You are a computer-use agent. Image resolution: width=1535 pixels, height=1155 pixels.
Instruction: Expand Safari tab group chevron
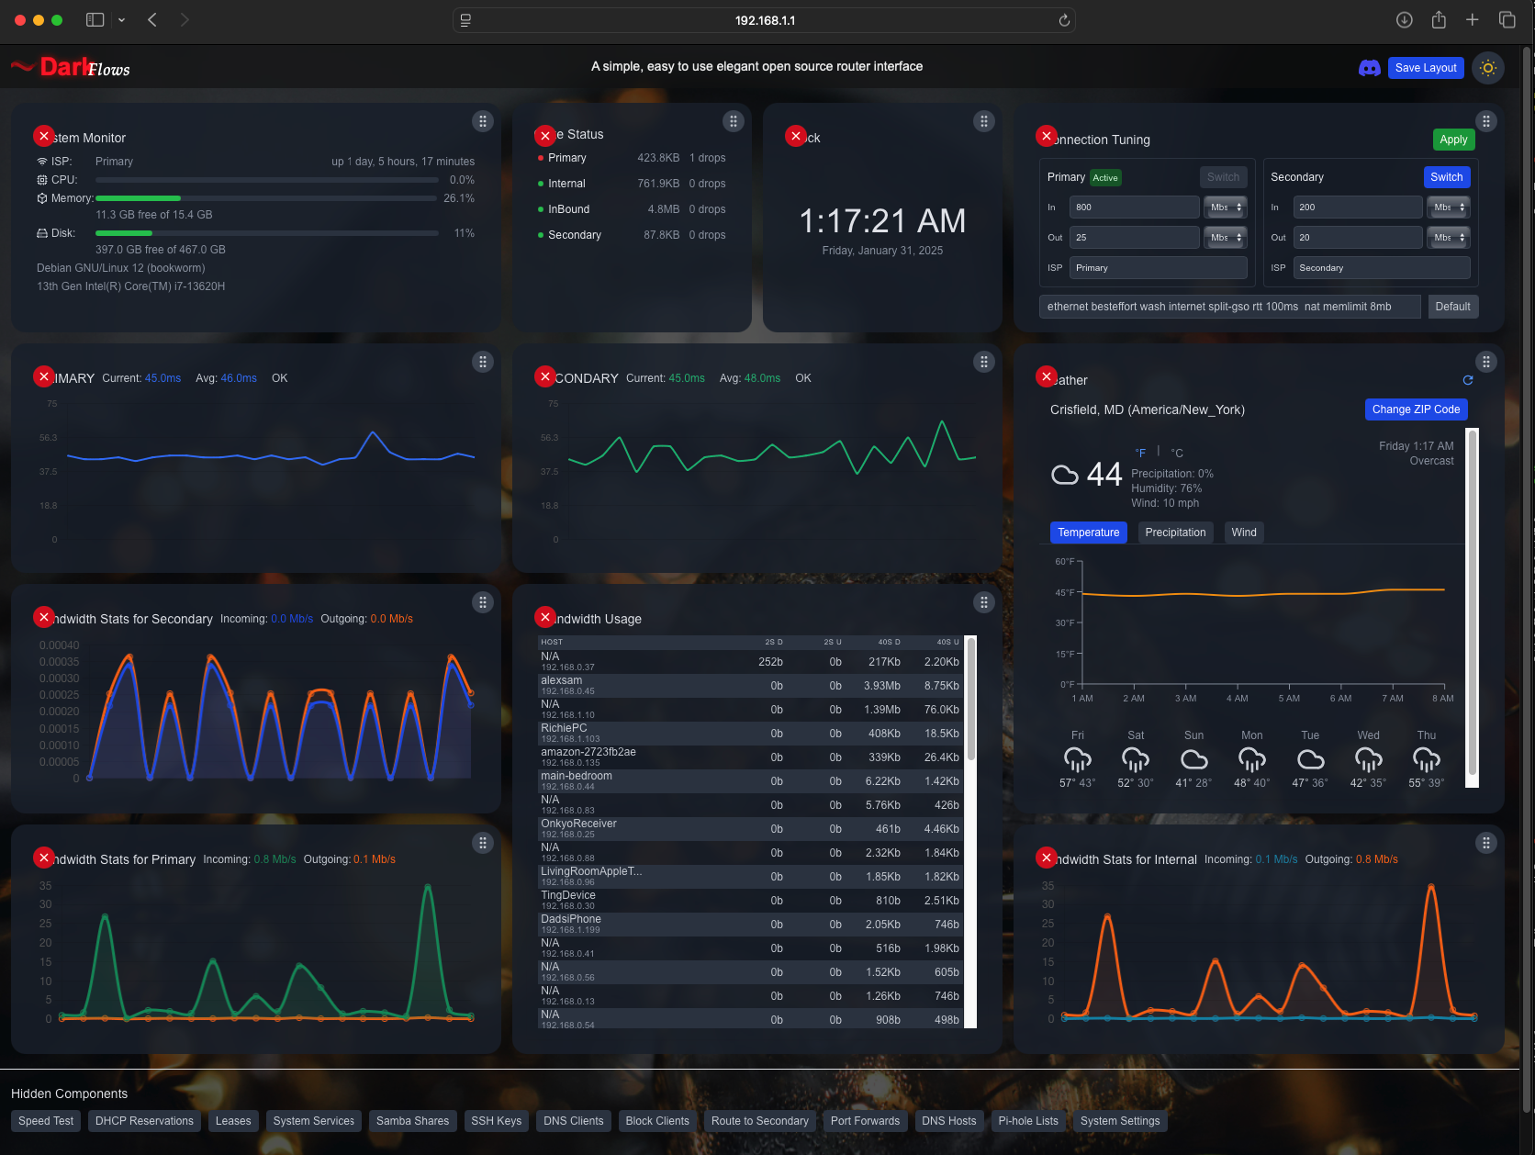pos(121,20)
